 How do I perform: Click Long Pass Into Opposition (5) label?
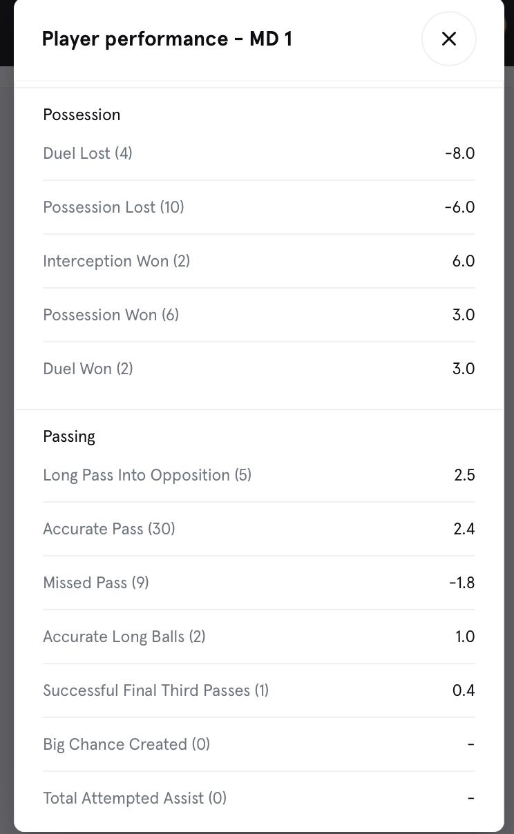click(147, 475)
